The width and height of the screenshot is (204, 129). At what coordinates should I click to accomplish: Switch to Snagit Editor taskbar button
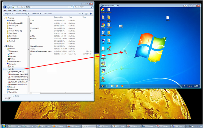pyautogui.click(x=178, y=126)
